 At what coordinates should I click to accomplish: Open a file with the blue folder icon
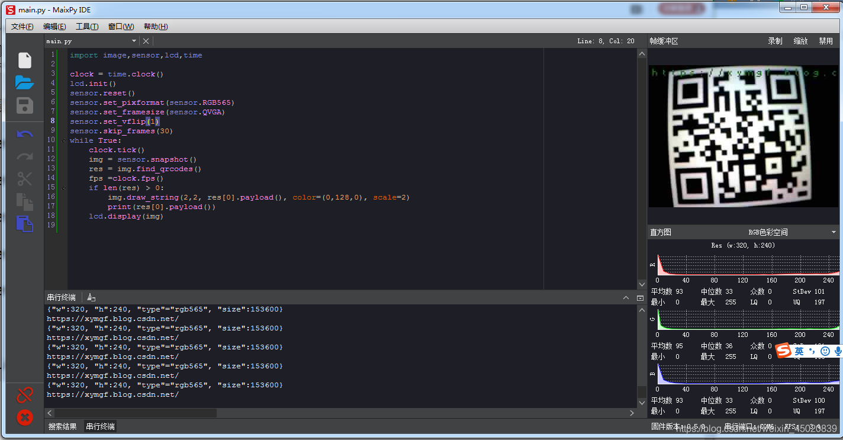coord(25,82)
